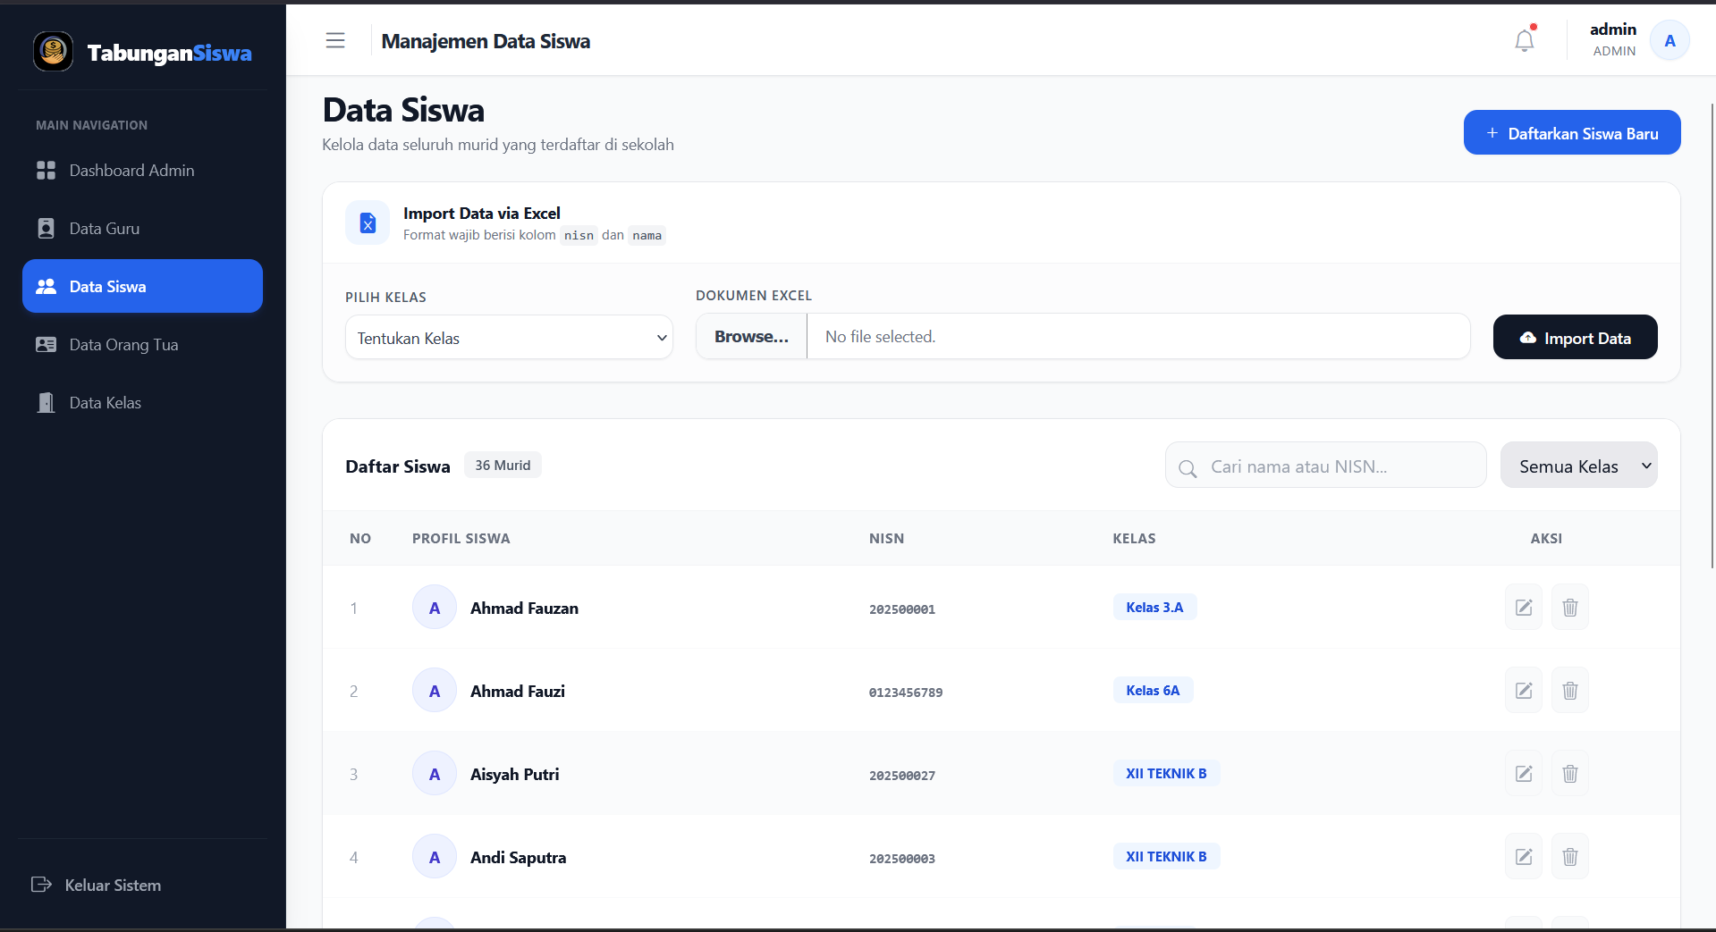Click the 36 Murid count badge
This screenshot has height=932, width=1716.
pos(503,466)
